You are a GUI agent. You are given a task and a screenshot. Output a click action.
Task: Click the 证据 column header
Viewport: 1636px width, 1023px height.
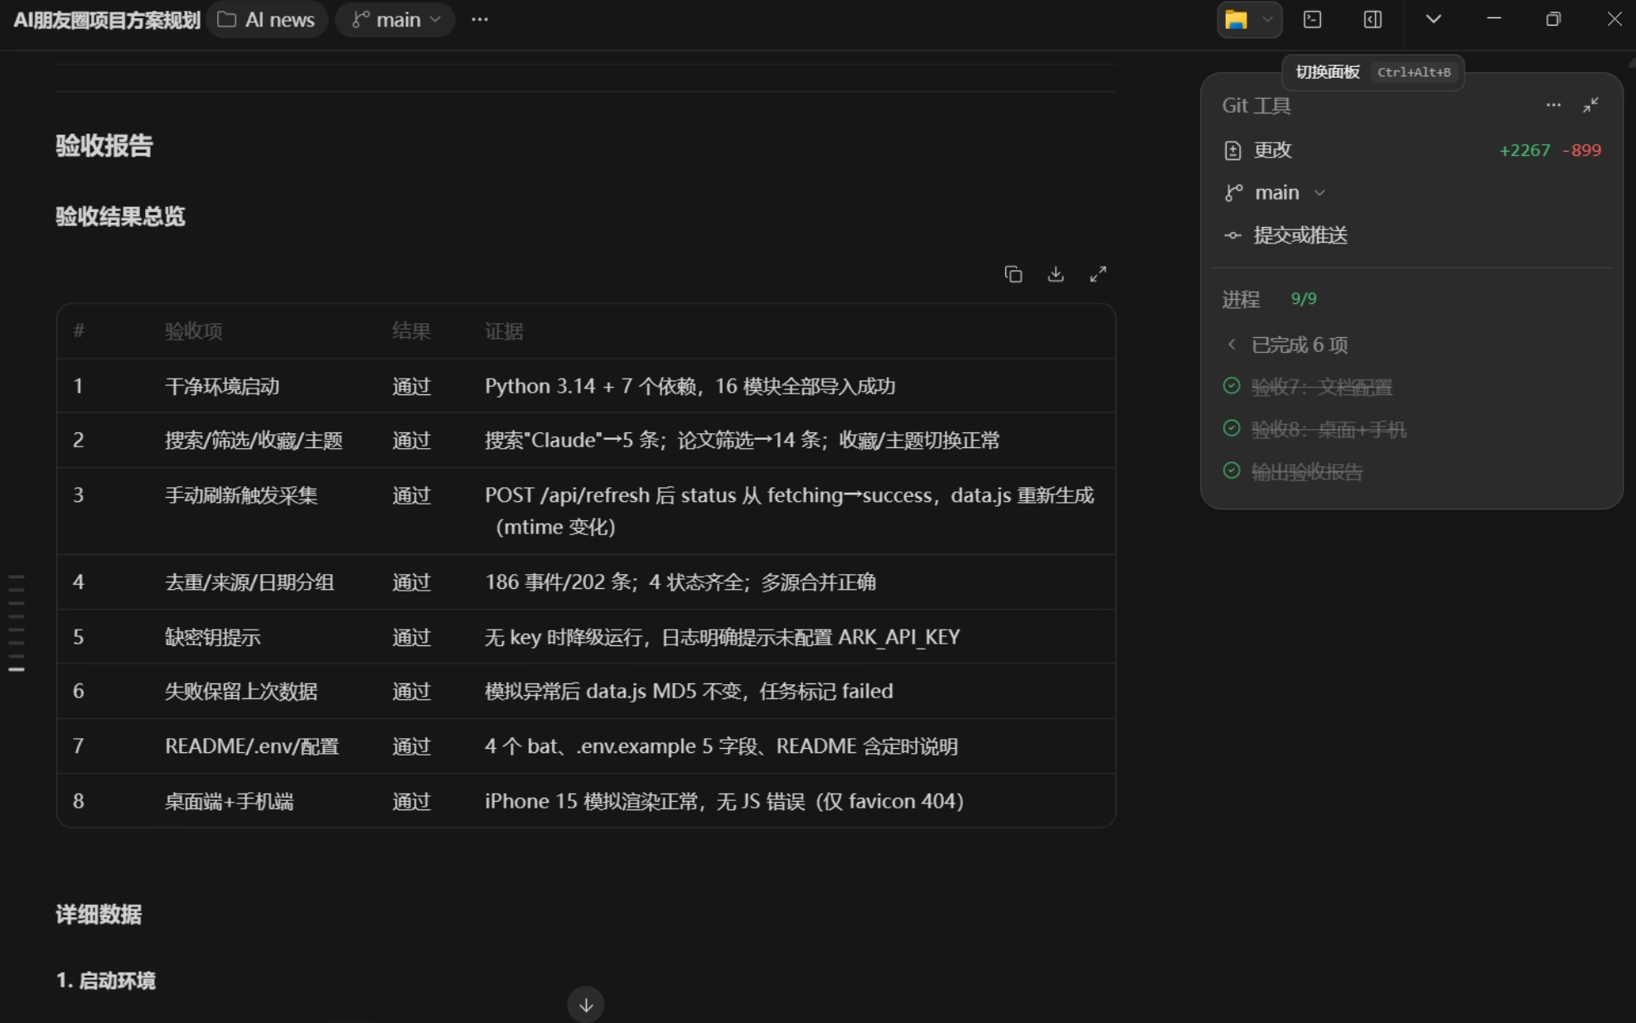504,331
